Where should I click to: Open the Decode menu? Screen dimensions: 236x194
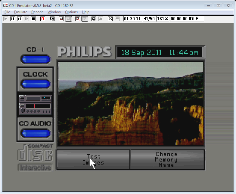[37, 12]
